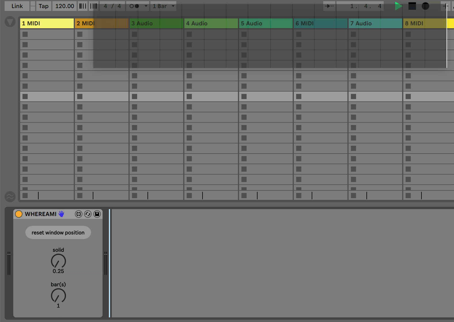Select the 3 Audio track header
Image resolution: width=454 pixels, height=322 pixels.
156,23
